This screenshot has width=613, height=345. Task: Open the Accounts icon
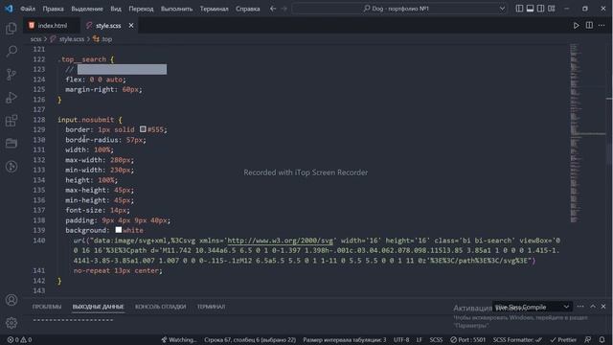(11, 300)
